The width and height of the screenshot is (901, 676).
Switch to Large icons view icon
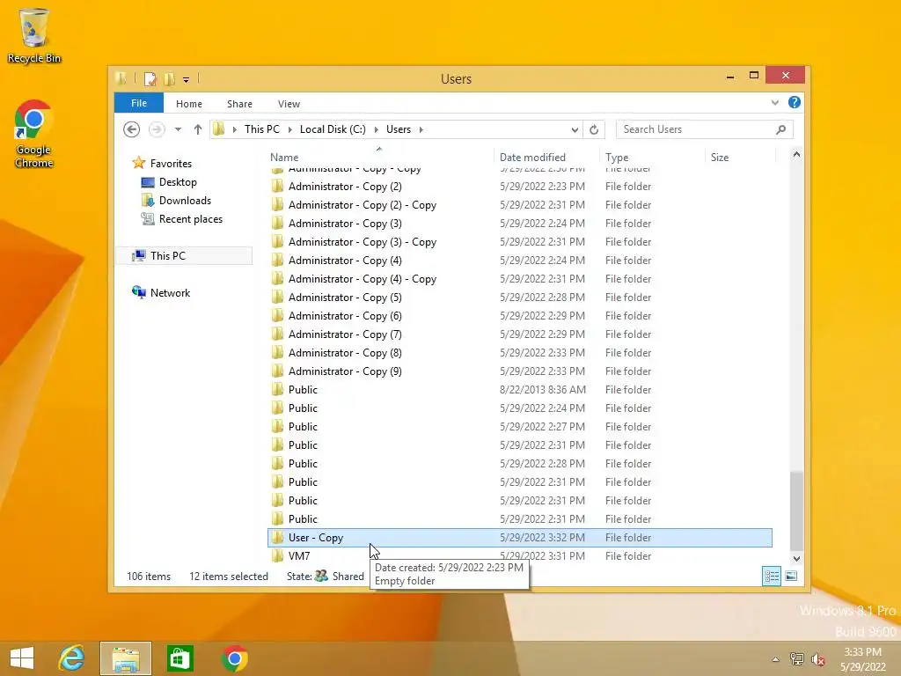[x=791, y=576]
